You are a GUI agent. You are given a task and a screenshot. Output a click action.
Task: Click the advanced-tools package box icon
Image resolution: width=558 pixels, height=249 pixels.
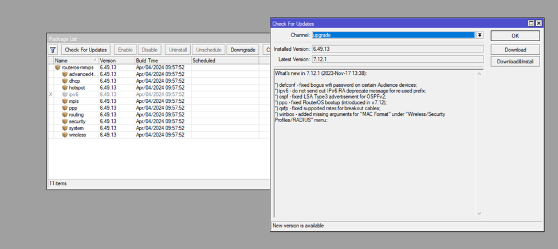point(65,74)
